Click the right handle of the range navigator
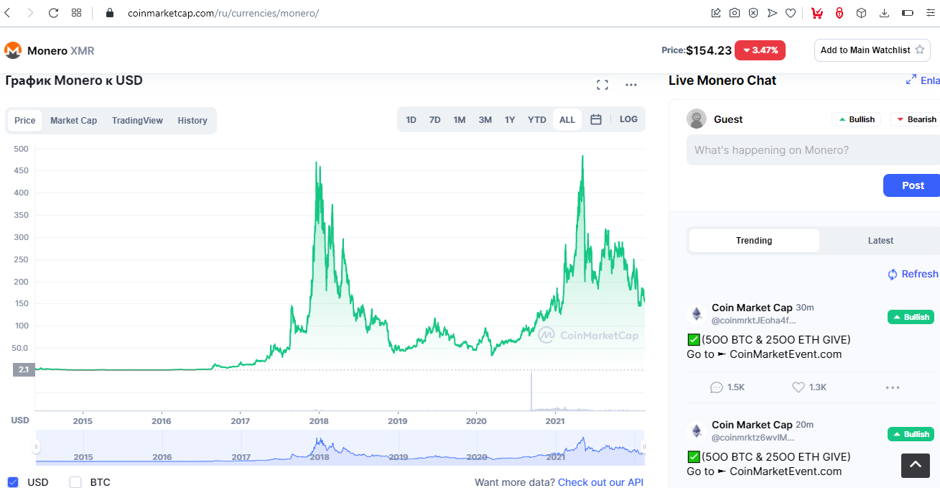 (x=643, y=447)
